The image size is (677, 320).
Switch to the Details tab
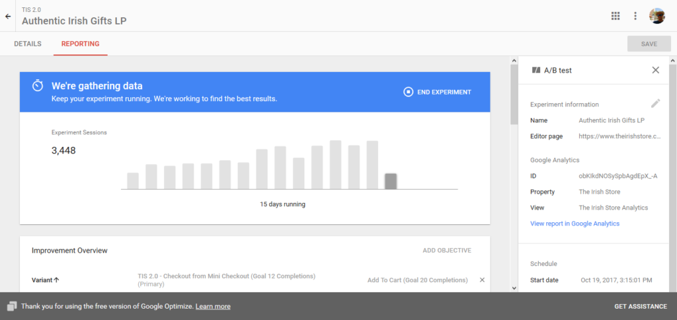tap(28, 44)
